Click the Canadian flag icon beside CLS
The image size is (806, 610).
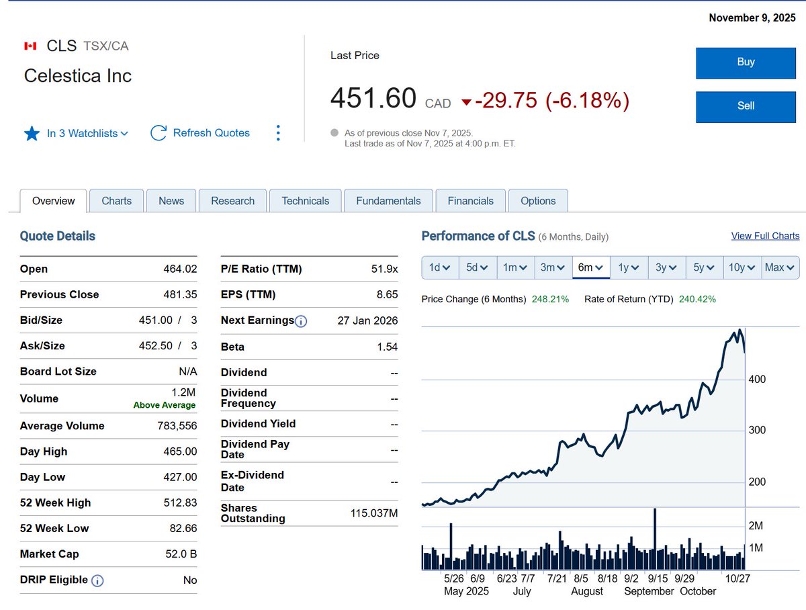(x=30, y=46)
